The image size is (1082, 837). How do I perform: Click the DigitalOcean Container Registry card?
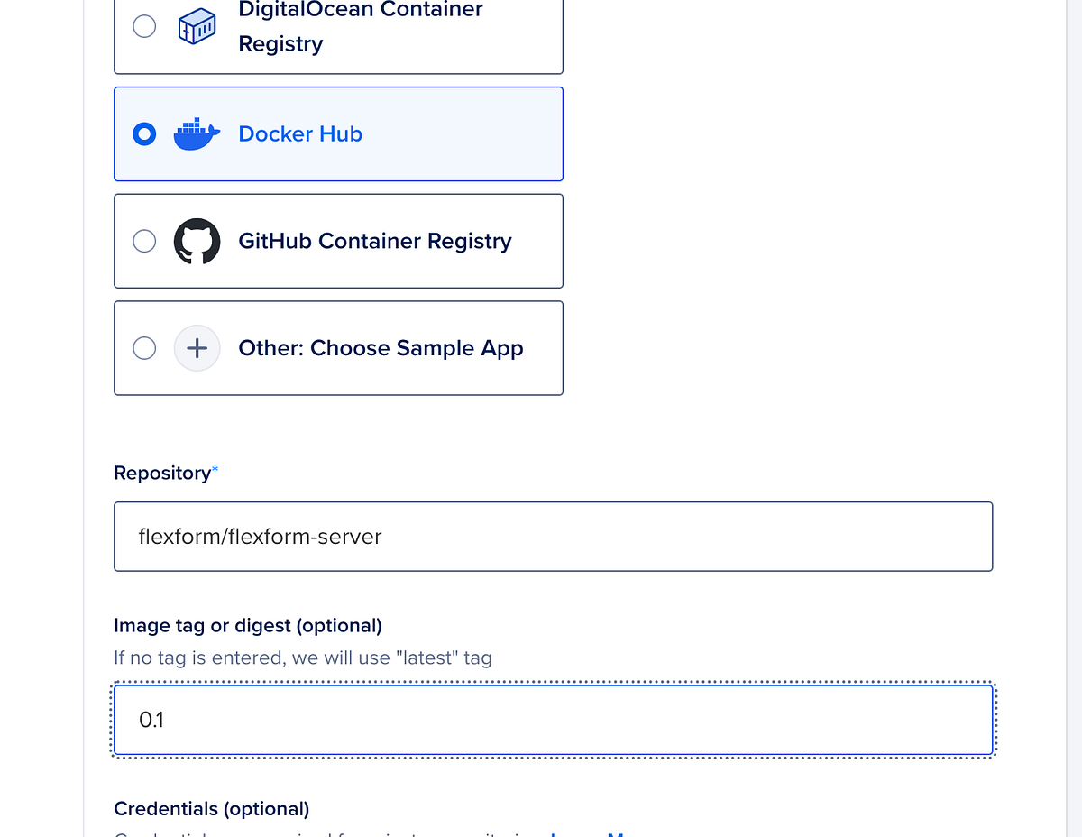pyautogui.click(x=338, y=36)
